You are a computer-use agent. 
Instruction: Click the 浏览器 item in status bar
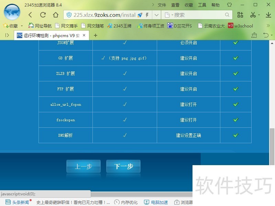click(183, 202)
